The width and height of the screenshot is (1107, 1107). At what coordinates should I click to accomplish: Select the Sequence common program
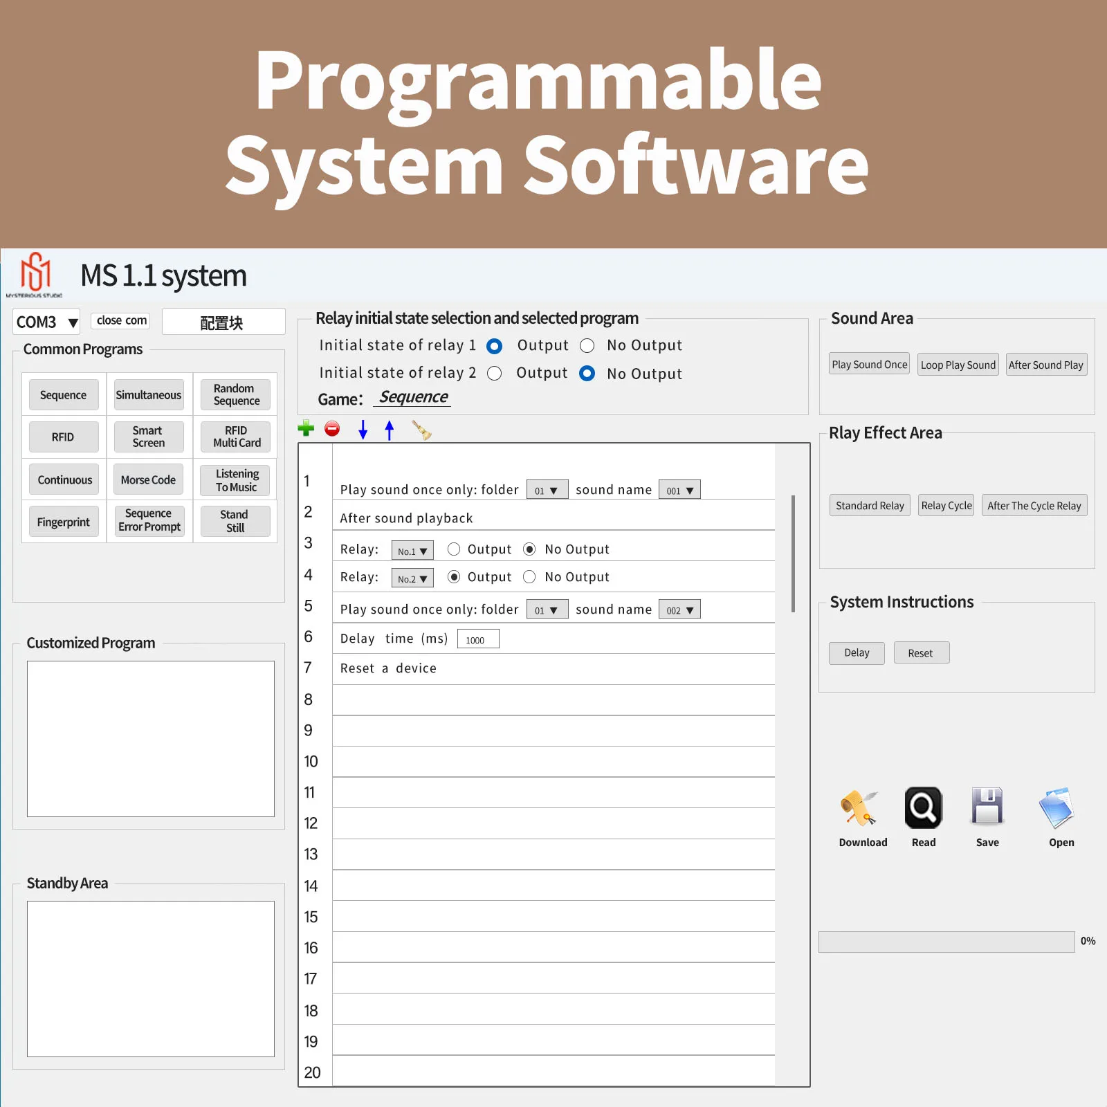[x=64, y=395]
